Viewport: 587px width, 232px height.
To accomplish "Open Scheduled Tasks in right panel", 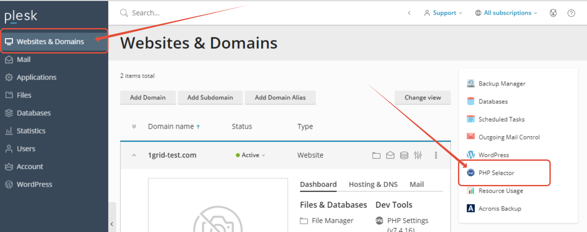I will [x=501, y=120].
